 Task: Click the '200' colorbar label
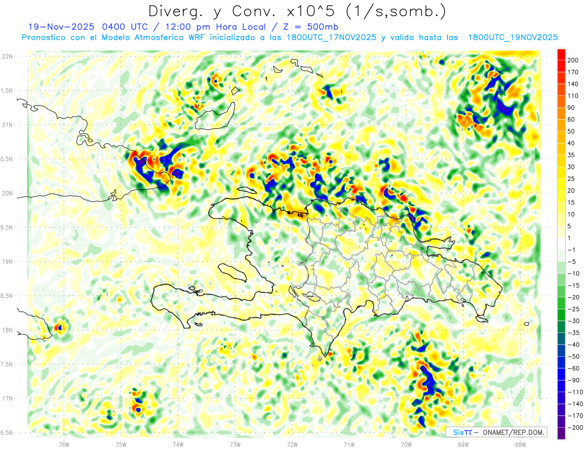click(x=573, y=60)
